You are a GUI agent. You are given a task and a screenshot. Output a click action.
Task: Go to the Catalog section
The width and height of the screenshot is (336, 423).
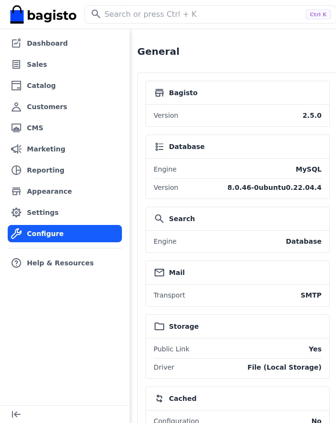pyautogui.click(x=65, y=86)
